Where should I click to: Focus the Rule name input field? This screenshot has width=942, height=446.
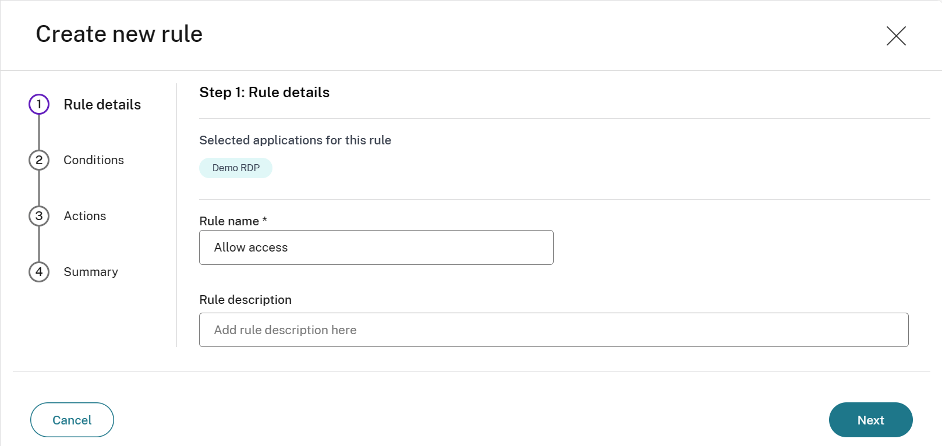[x=376, y=247]
